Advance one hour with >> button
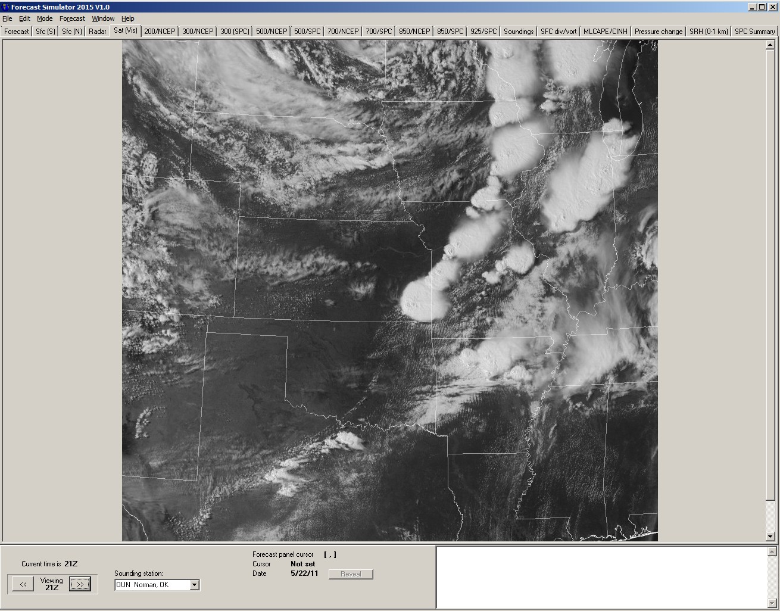 (80, 584)
